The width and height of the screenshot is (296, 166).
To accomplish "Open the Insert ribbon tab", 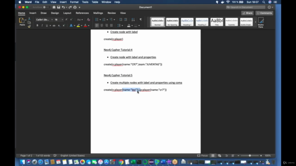I will 33,13.
